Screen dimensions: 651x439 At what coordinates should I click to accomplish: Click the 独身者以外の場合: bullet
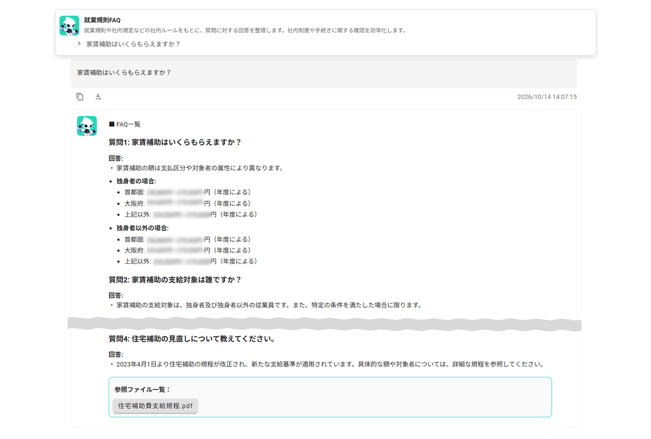pyautogui.click(x=142, y=228)
